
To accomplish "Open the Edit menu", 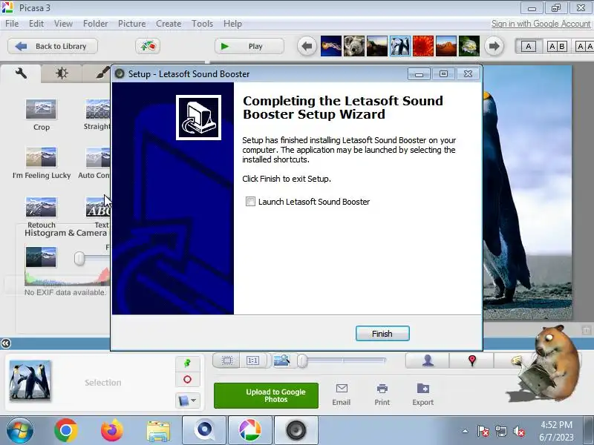I will pos(36,24).
